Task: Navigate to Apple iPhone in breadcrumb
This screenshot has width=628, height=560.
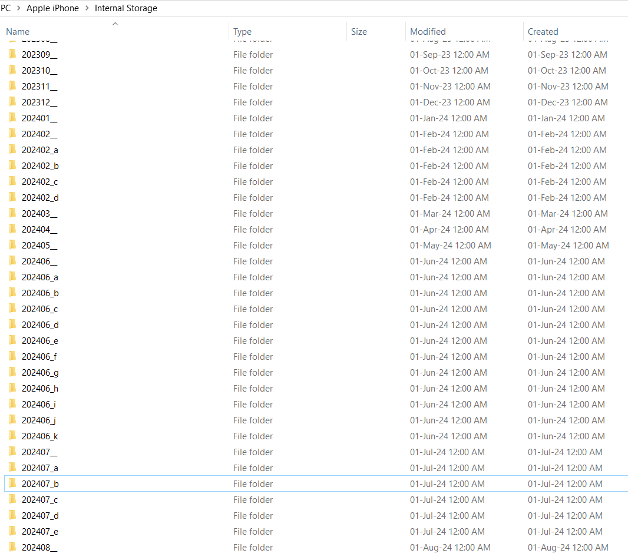Action: click(x=52, y=8)
